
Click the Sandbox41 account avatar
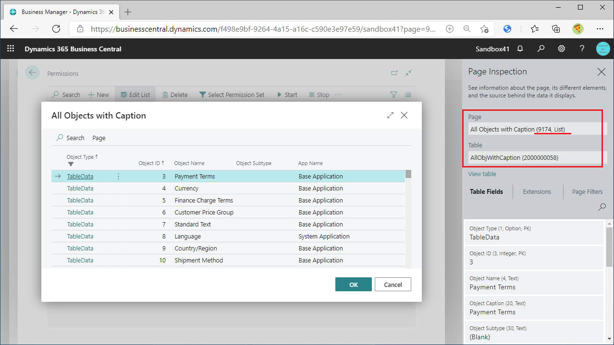(603, 48)
